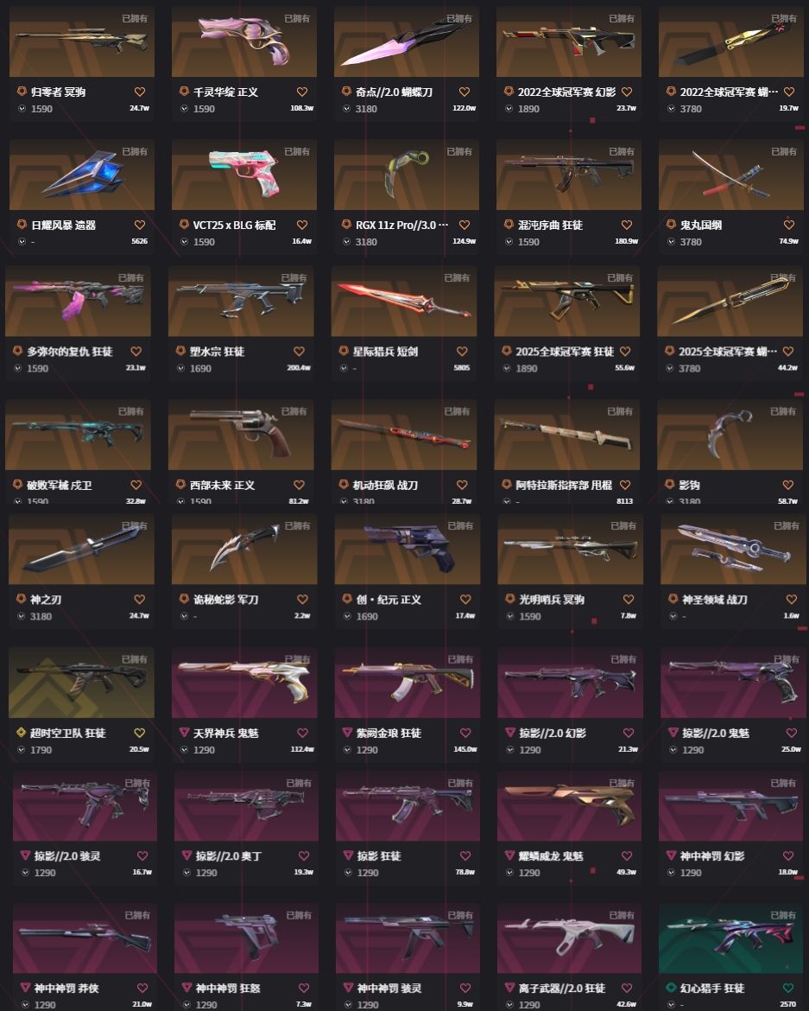The image size is (809, 1011).
Task: Click the teal tier icon beside 幻心猎手 狂徒
Action: coord(671,987)
